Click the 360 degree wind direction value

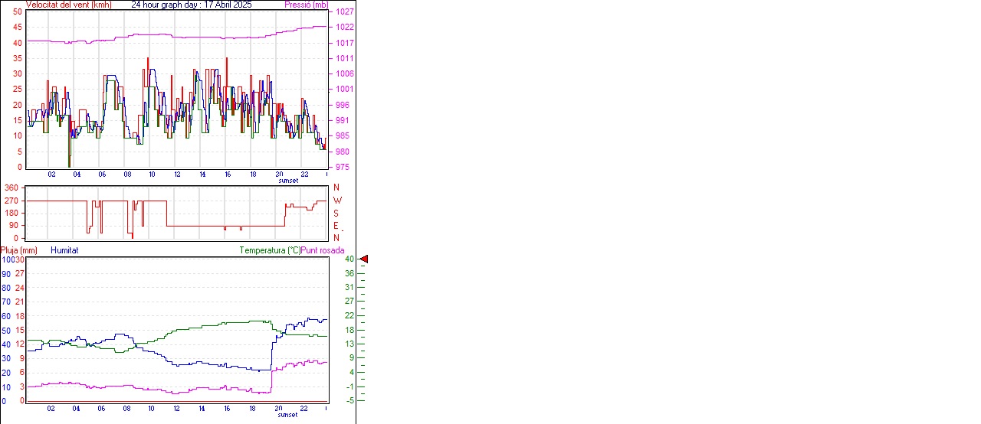pos(11,188)
